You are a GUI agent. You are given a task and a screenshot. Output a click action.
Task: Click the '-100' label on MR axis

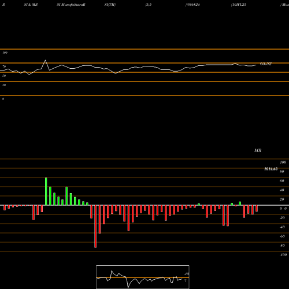click(283, 255)
